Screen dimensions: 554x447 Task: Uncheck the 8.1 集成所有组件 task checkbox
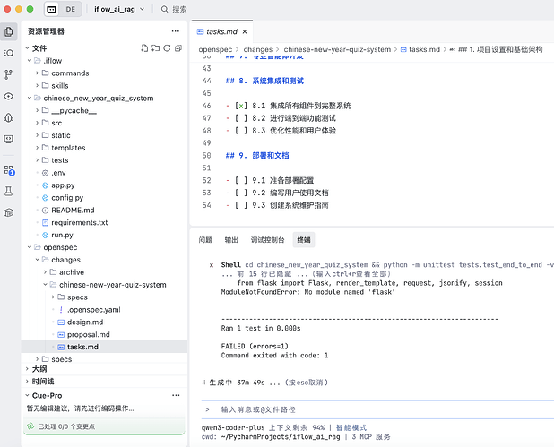241,106
